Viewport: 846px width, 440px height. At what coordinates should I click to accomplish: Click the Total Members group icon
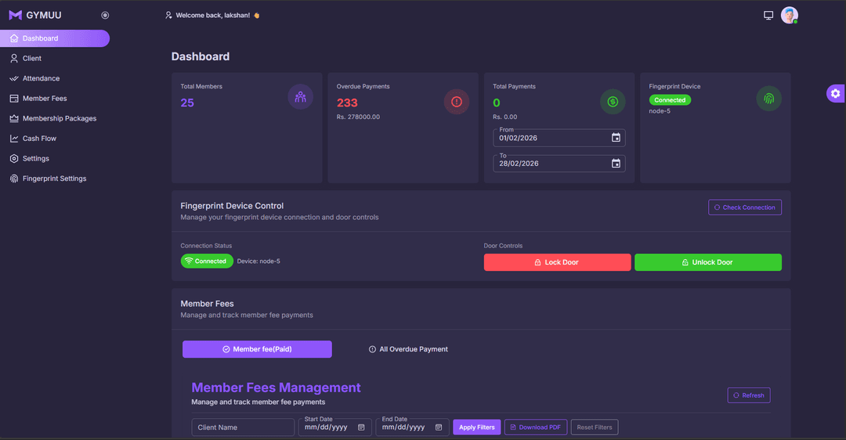coord(301,98)
